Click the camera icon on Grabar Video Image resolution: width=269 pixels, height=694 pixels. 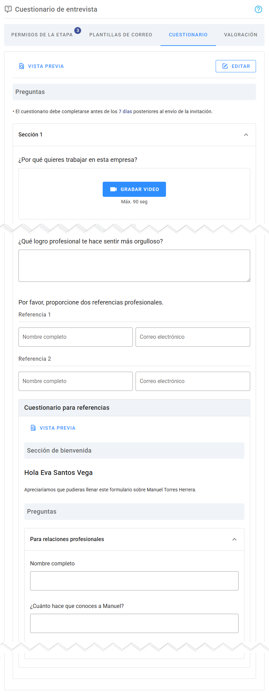(113, 189)
